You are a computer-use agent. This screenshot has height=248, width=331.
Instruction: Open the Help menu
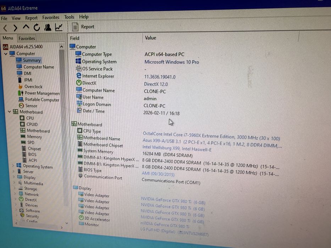pos(84,16)
